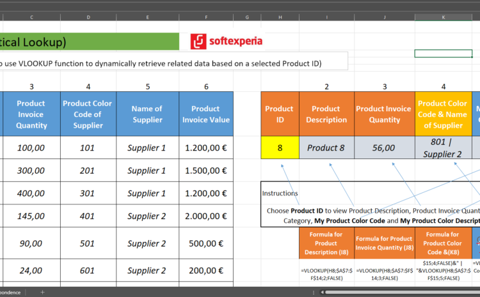The height and width of the screenshot is (297, 480).
Task: Select invoice value '2.000,00 €'
Action: pyautogui.click(x=206, y=216)
